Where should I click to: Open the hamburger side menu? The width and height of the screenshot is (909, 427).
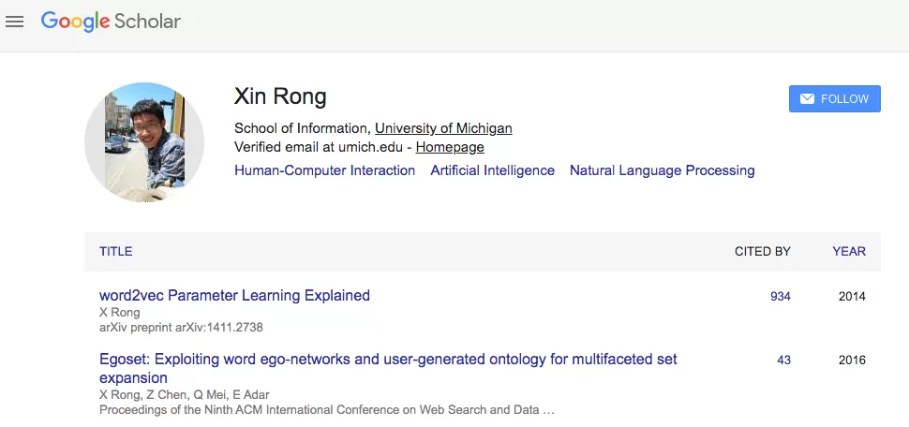pos(14,22)
